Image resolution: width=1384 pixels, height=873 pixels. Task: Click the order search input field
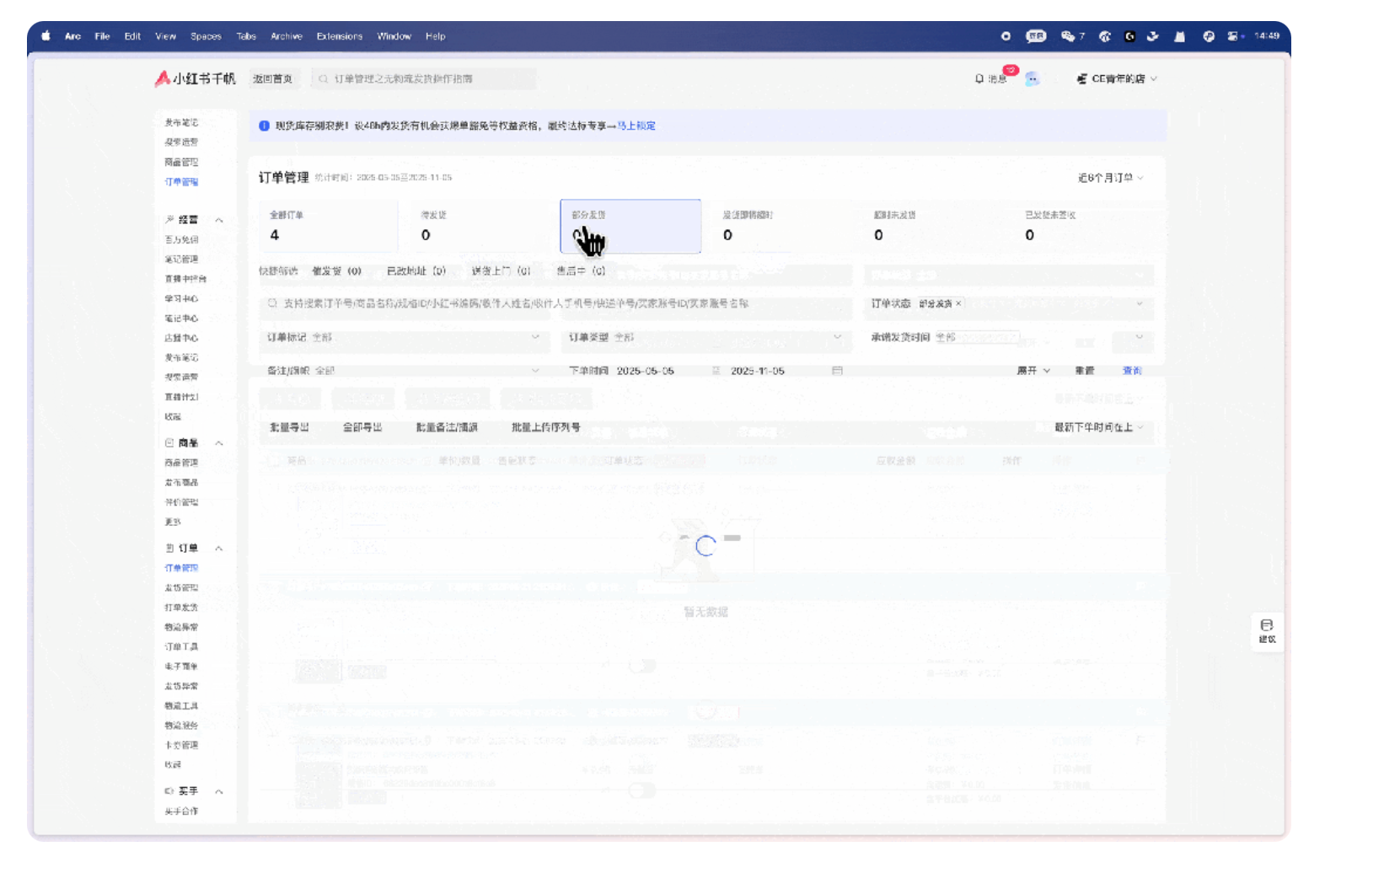[556, 303]
